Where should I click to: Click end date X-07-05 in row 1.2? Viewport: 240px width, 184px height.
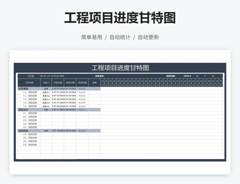click(70, 96)
